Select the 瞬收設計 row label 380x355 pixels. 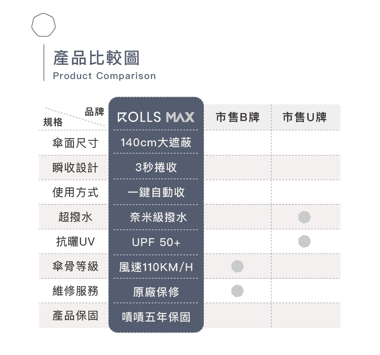click(x=75, y=168)
